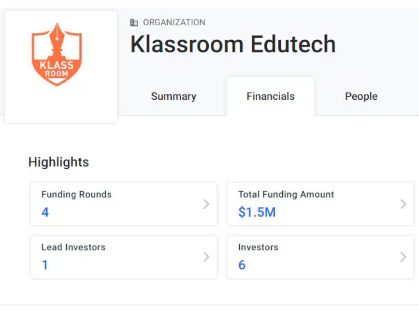Click the $1.5M funding amount link

(x=257, y=212)
